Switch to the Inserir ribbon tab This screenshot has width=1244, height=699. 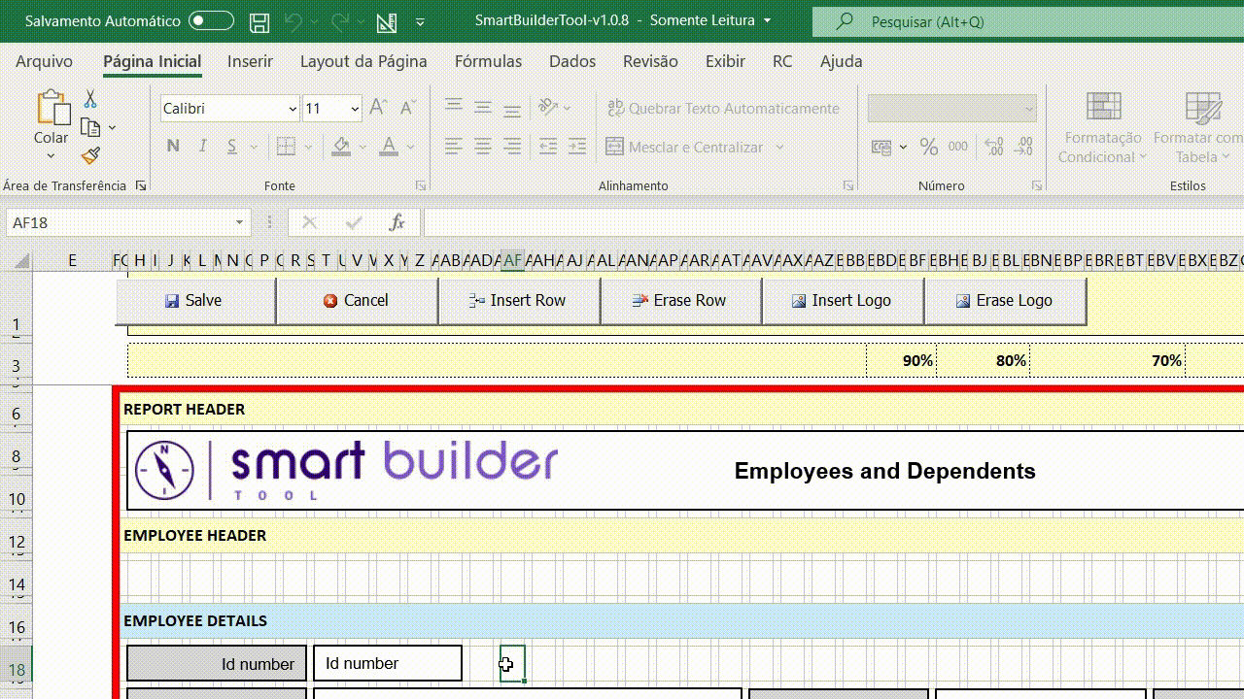(x=250, y=60)
